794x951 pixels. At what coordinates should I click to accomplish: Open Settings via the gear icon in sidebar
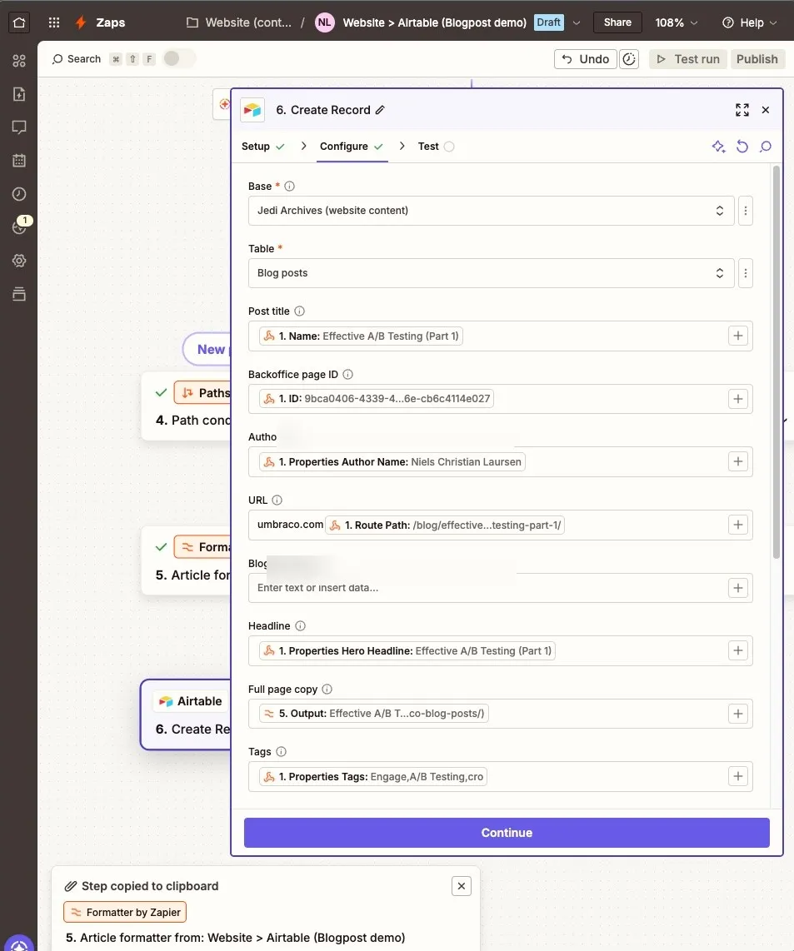(19, 261)
